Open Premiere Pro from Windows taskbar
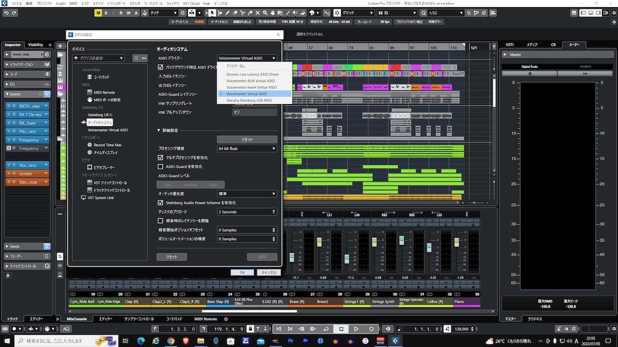 305,341
